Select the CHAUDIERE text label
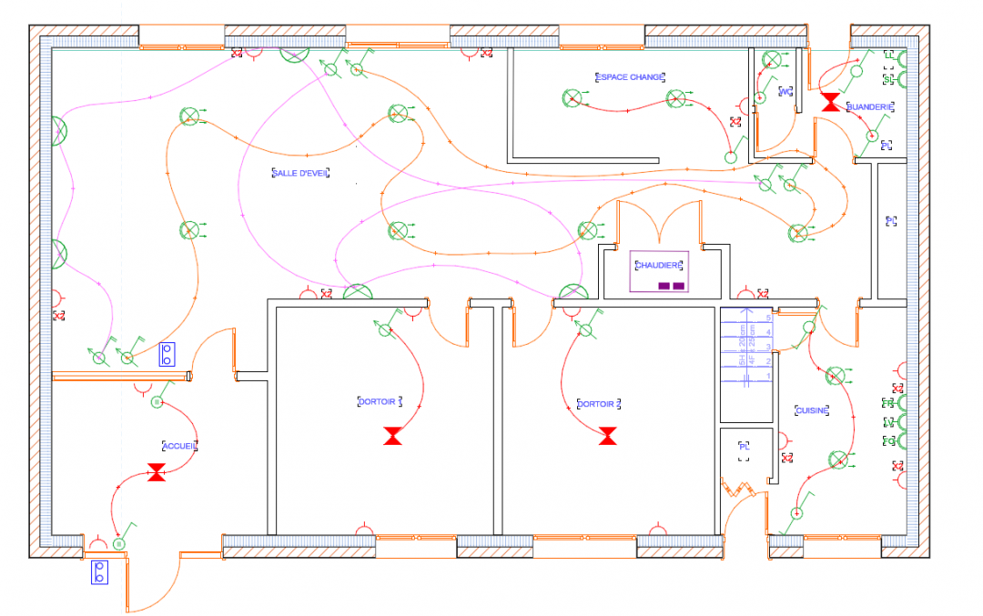This screenshot has height=616, width=983. coord(658,266)
